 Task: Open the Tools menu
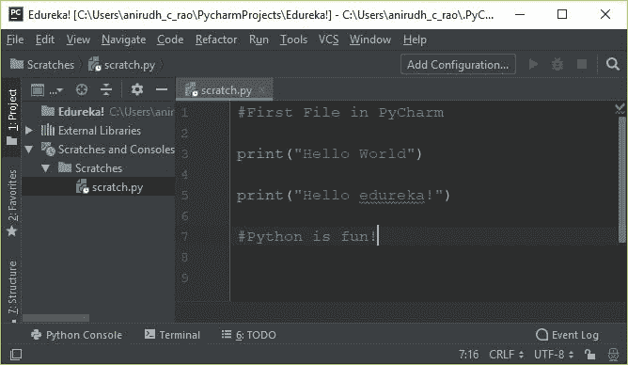click(x=293, y=40)
